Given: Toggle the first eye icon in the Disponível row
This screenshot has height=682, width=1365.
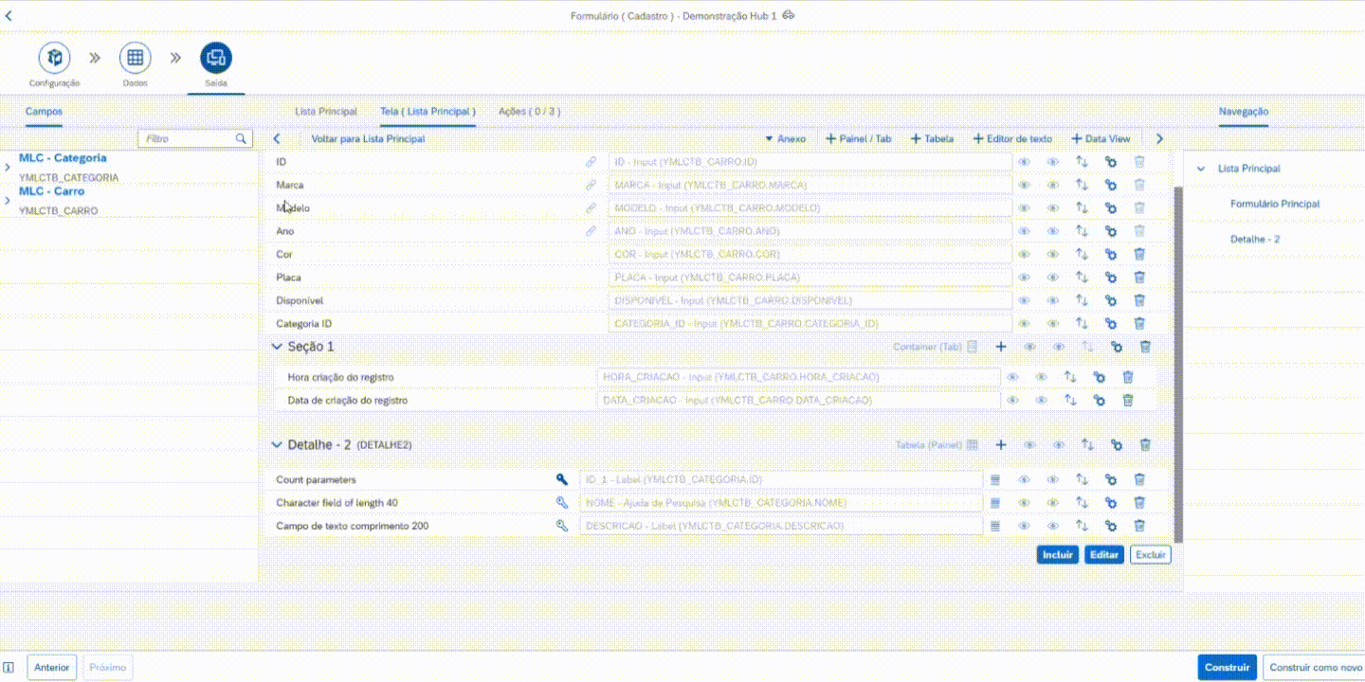Looking at the screenshot, I should [1024, 300].
